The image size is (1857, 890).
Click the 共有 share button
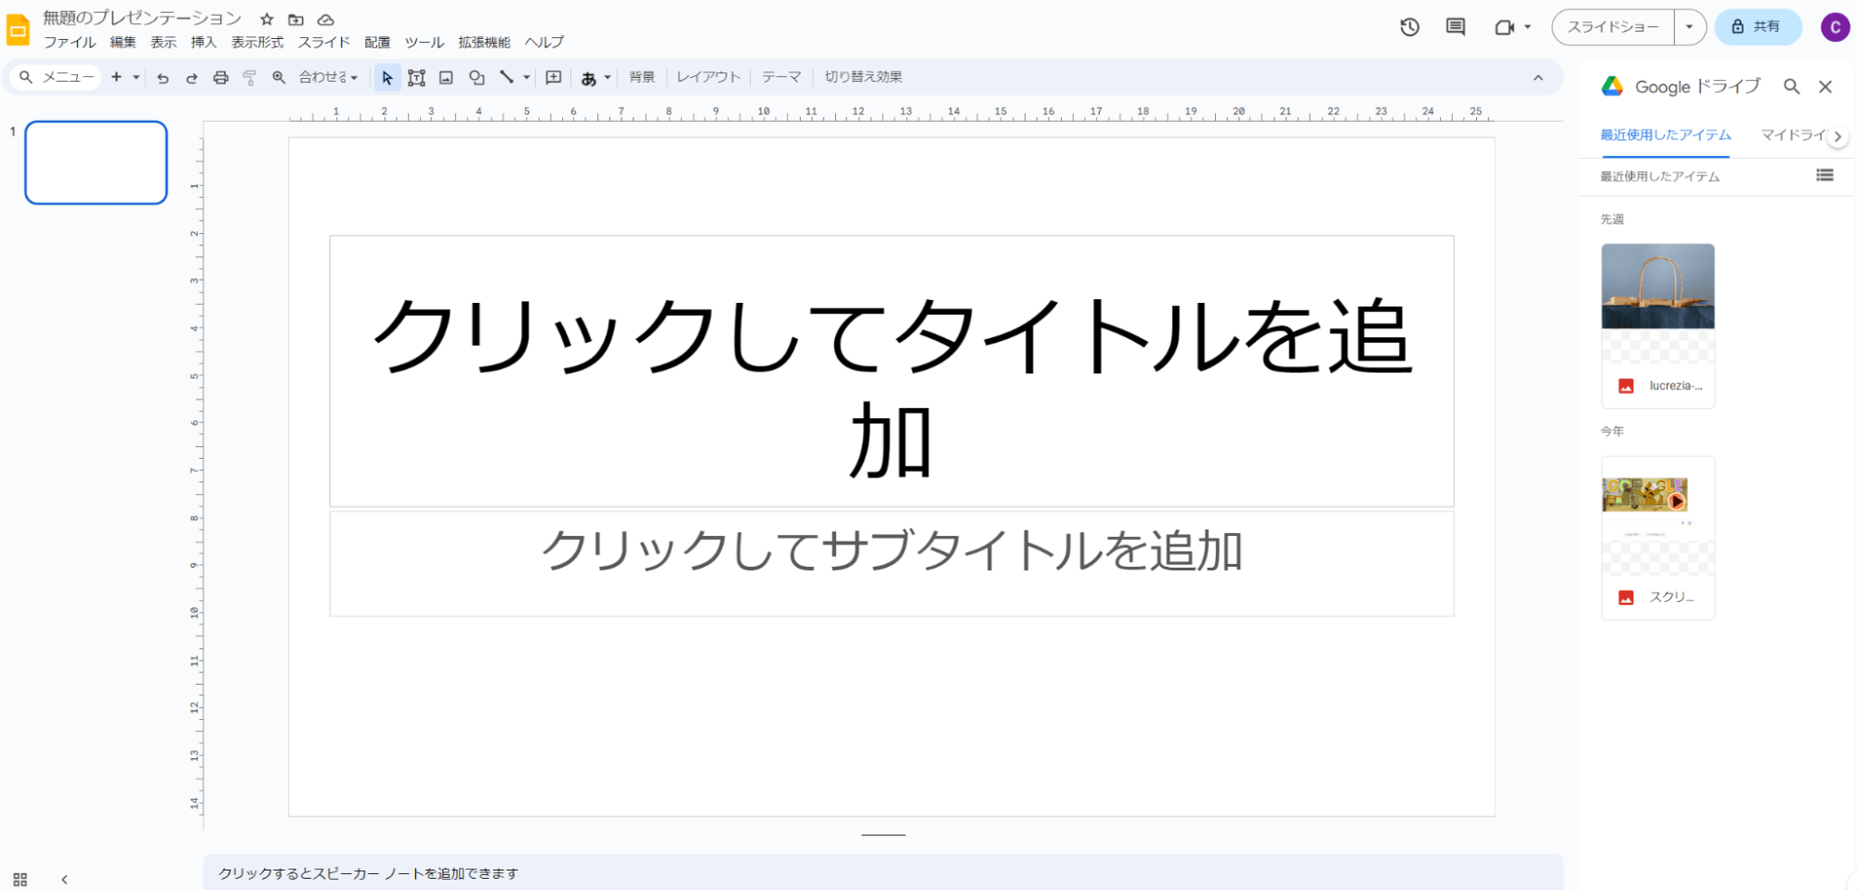point(1757,27)
